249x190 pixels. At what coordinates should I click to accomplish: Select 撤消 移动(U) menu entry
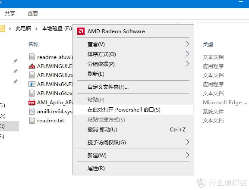[x=133, y=130]
